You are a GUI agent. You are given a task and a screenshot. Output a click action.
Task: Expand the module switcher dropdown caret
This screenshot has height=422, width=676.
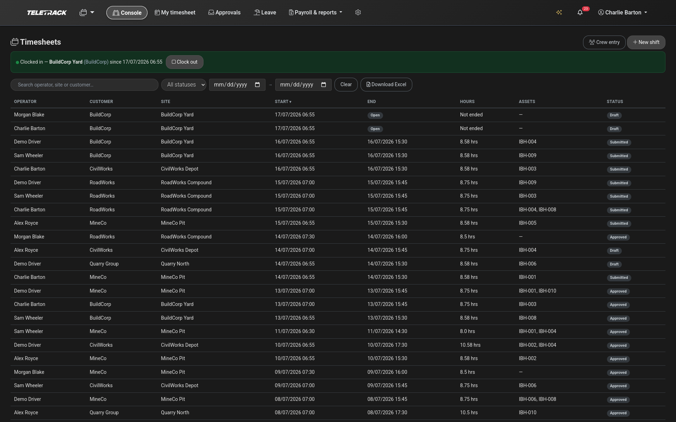click(x=92, y=12)
